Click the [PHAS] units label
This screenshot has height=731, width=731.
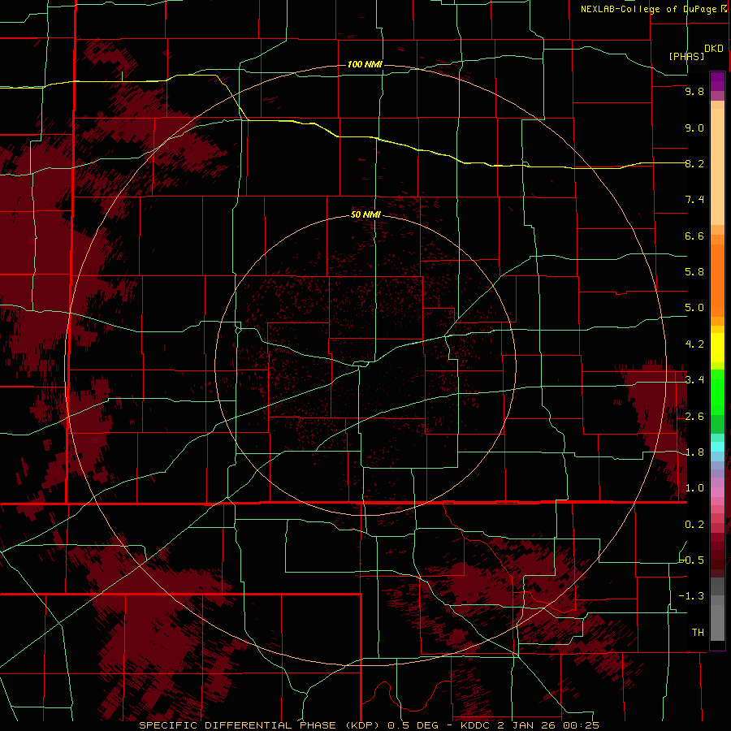[x=686, y=56]
